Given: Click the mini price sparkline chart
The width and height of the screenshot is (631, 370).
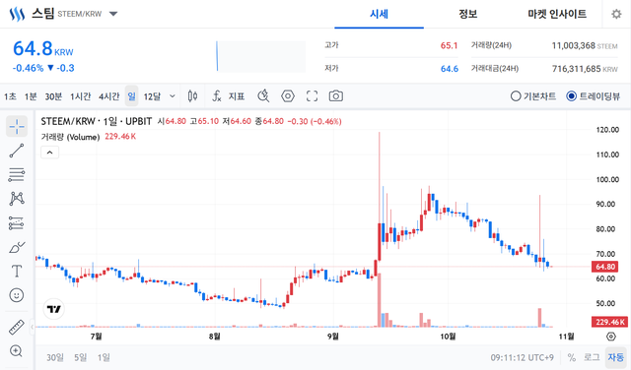Looking at the screenshot, I should [x=260, y=56].
